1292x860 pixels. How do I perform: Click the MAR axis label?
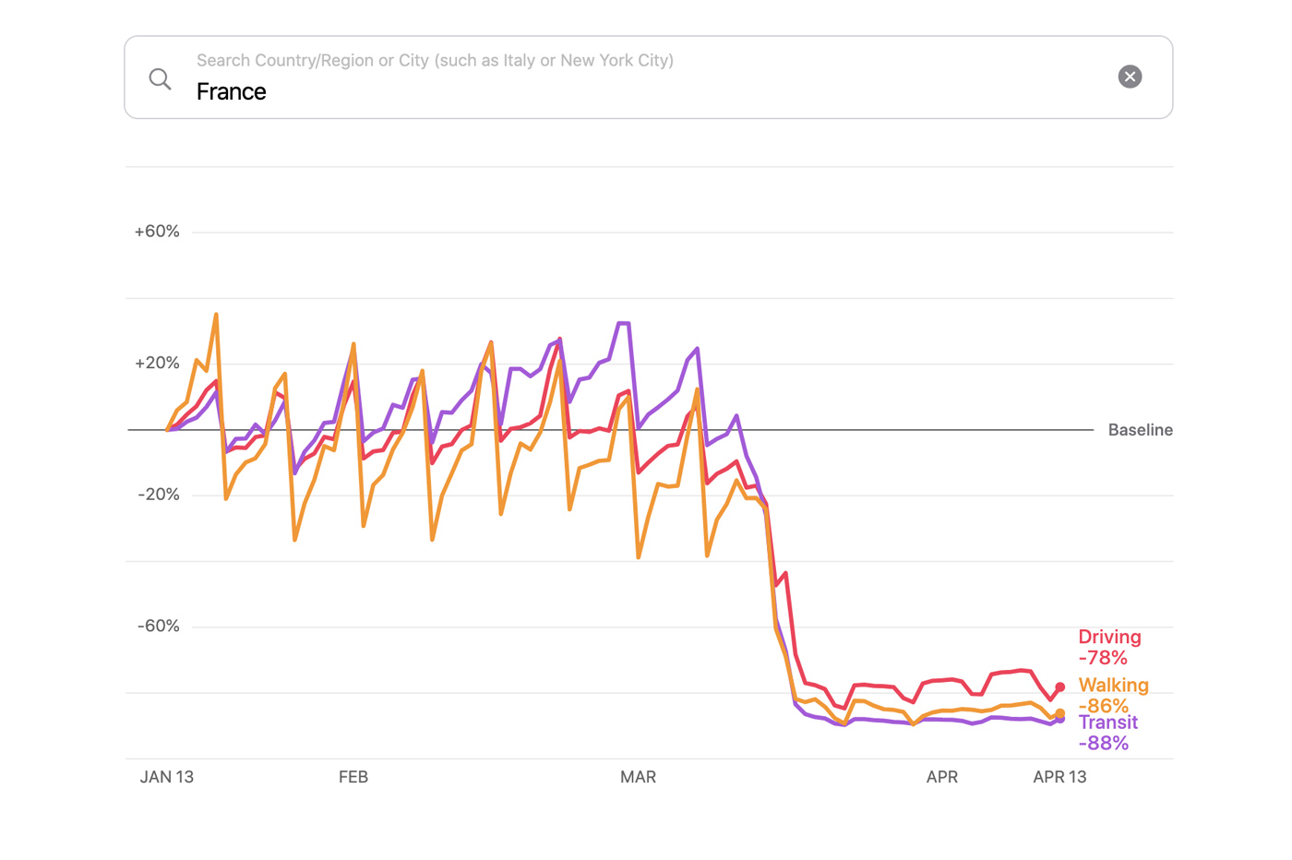pos(639,777)
